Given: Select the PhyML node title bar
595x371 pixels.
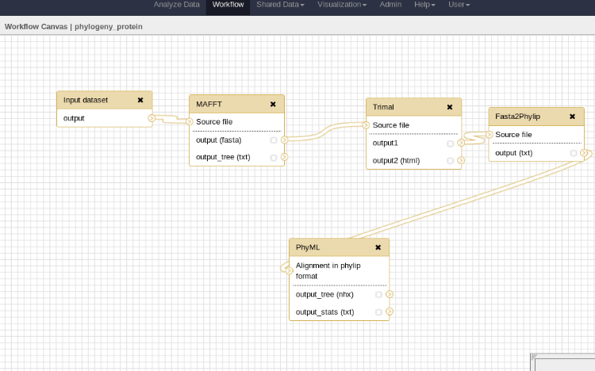Looking at the screenshot, I should click(x=340, y=247).
